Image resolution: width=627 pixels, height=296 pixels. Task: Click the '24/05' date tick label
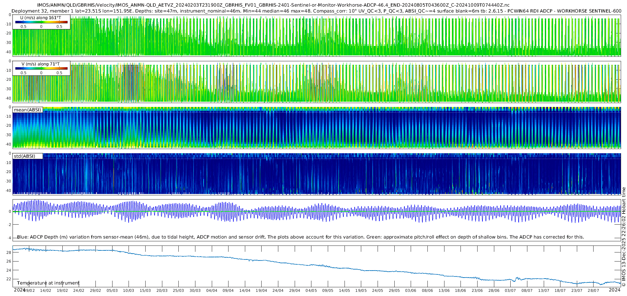tap(378, 291)
